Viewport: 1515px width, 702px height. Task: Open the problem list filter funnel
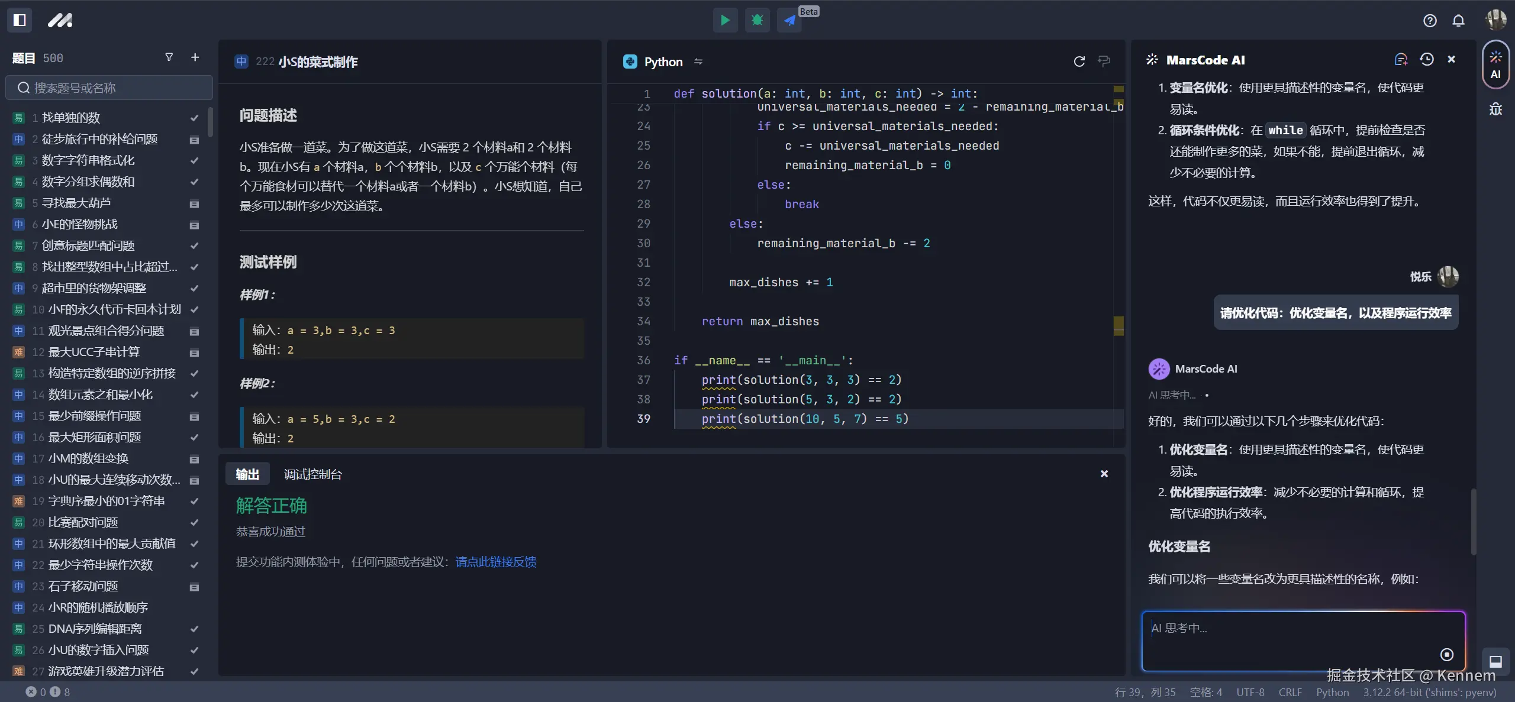click(x=169, y=57)
